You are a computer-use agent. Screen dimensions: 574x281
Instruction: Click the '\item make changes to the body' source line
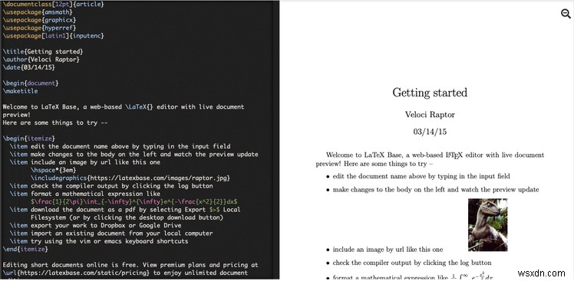(134, 154)
